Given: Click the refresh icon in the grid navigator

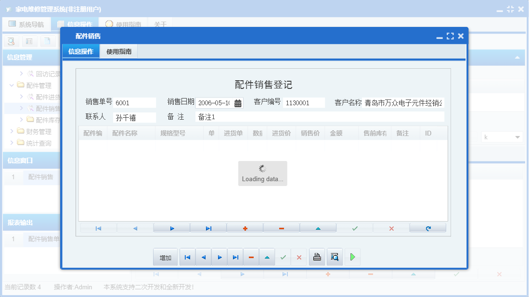Looking at the screenshot, I should click(x=427, y=227).
